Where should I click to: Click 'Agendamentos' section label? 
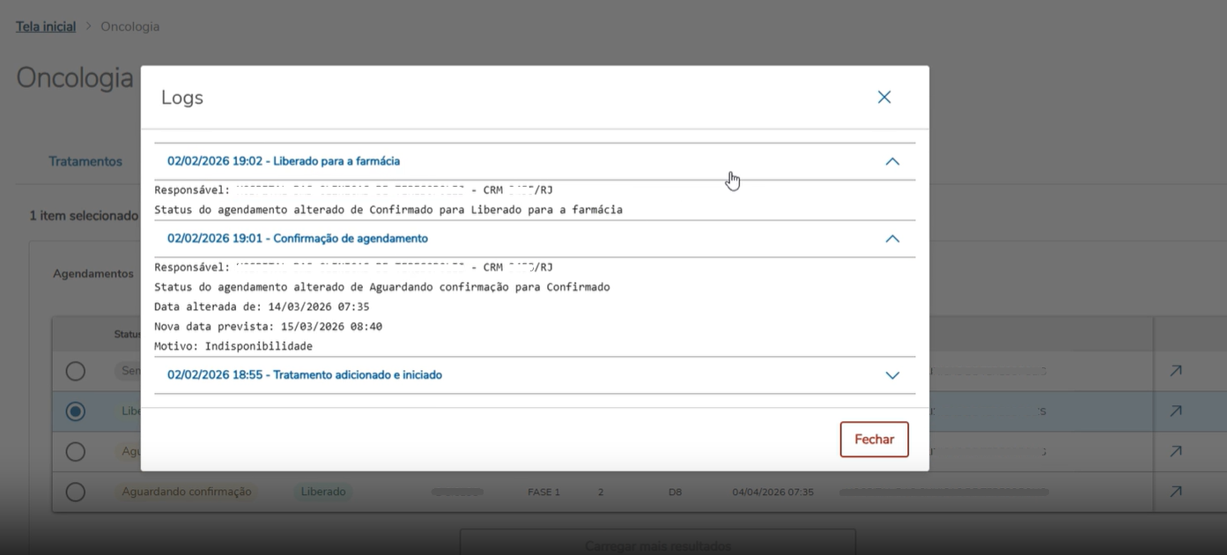click(93, 274)
